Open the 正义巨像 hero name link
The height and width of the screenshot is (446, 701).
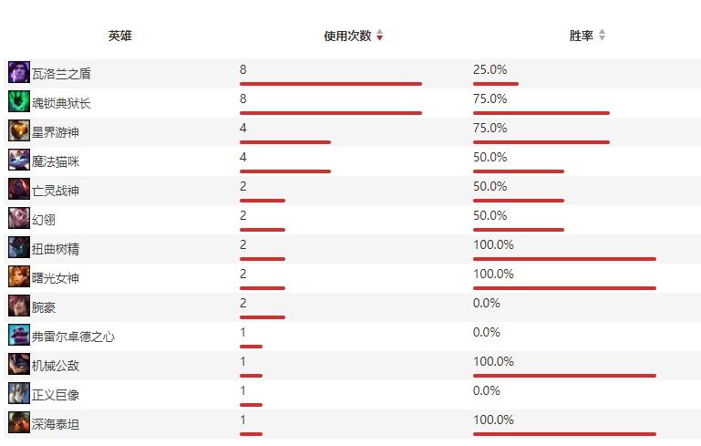click(56, 395)
